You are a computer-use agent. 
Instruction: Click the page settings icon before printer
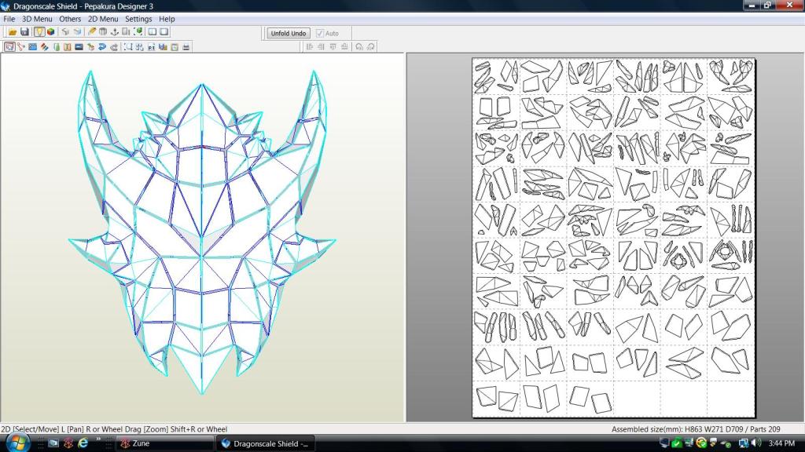(175, 46)
